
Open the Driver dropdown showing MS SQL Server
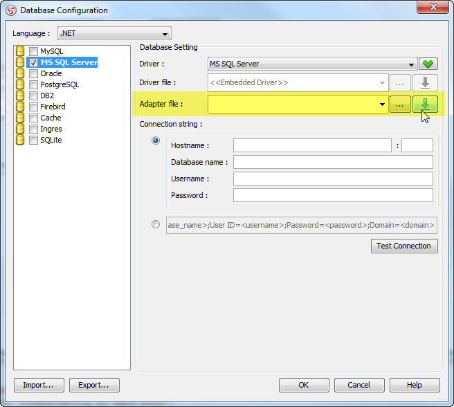point(312,64)
